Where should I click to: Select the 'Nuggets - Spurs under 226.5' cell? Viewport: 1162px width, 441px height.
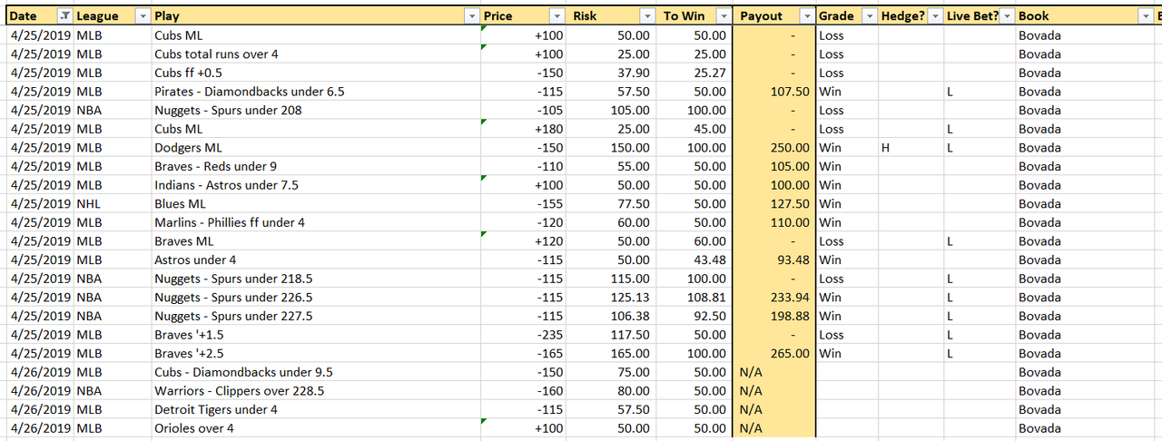316,298
